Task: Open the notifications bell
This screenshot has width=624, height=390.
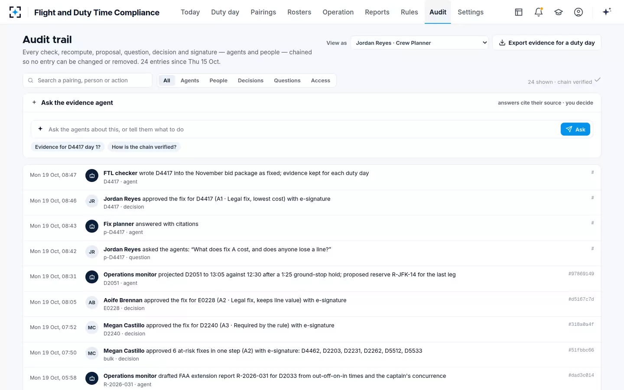Action: pyautogui.click(x=539, y=12)
